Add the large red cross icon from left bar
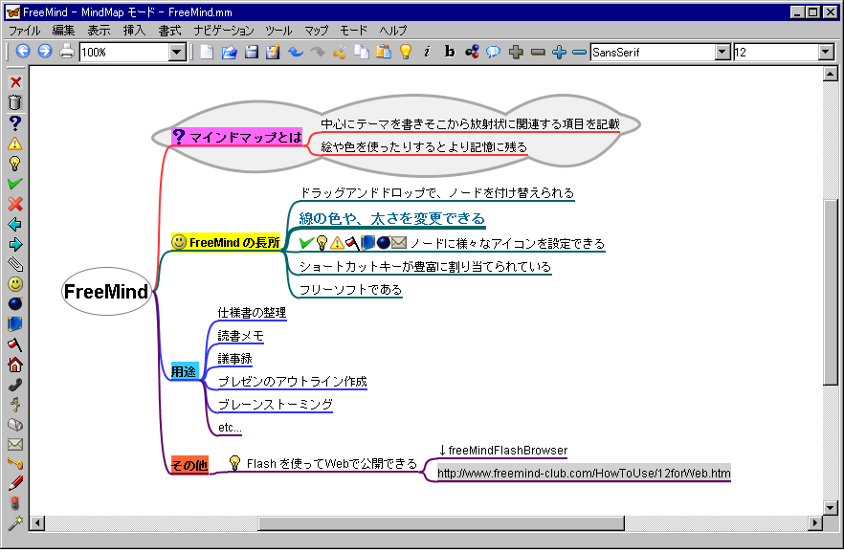844x553 pixels. tap(15, 204)
